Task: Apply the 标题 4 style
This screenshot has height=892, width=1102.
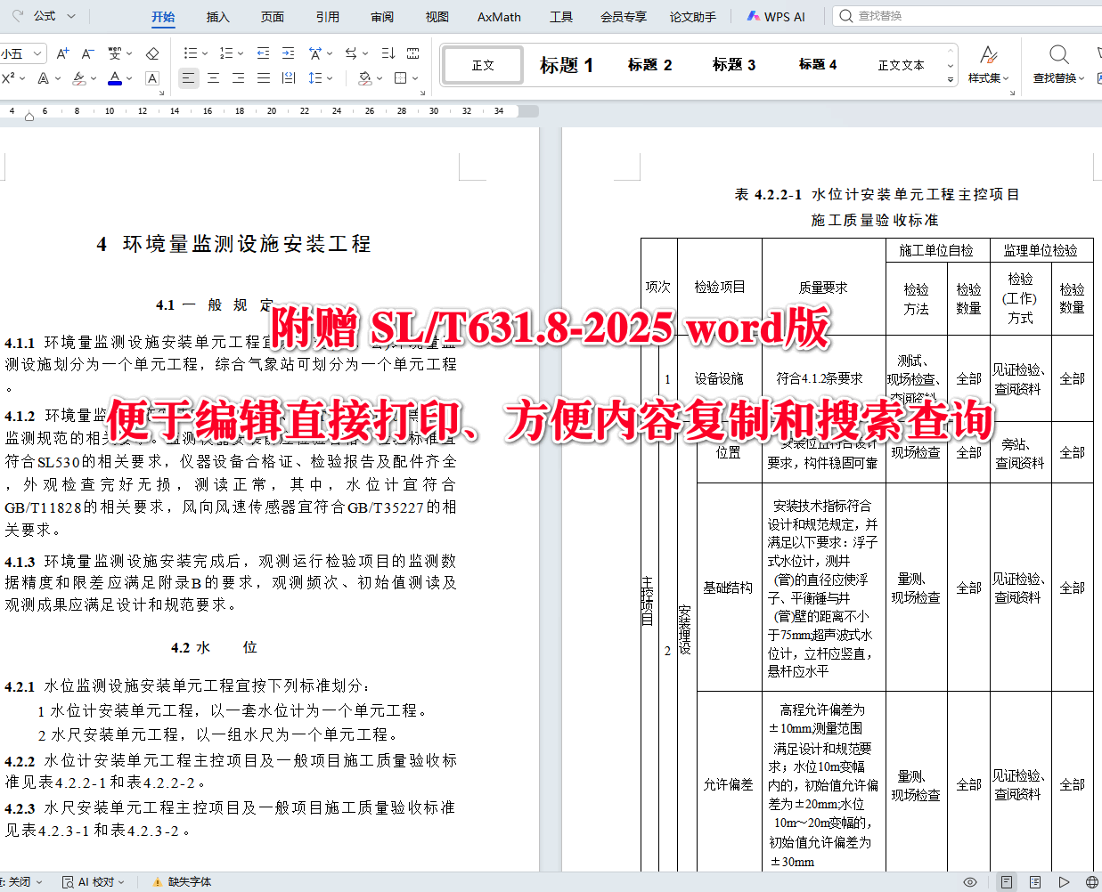Action: [818, 65]
